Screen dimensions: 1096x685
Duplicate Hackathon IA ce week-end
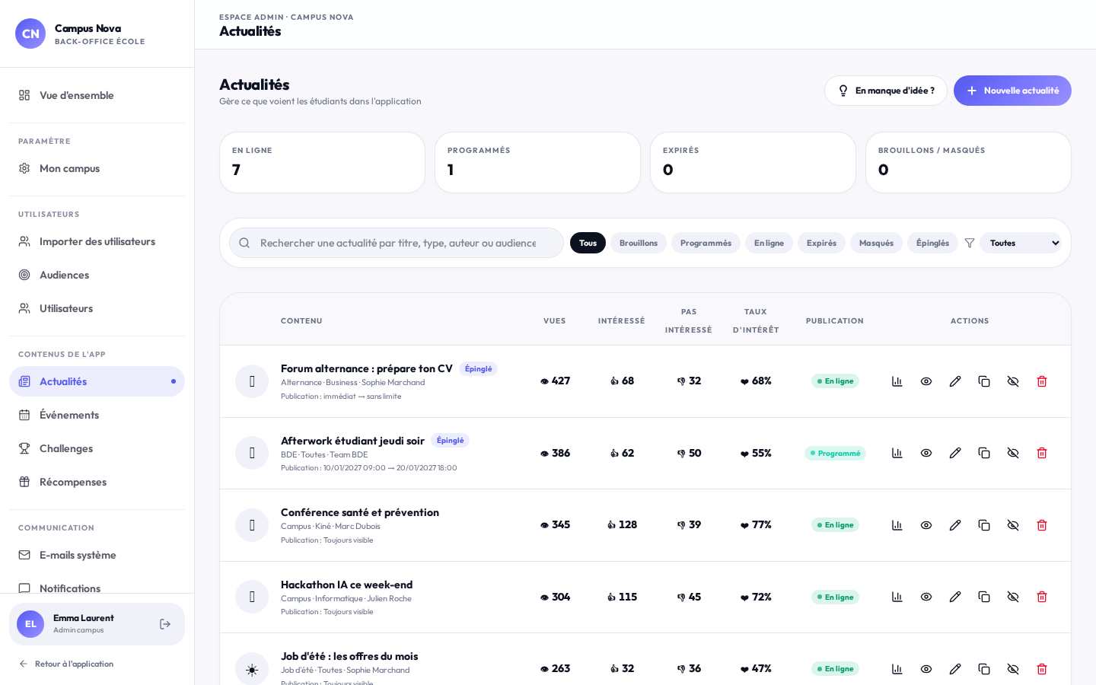(984, 597)
